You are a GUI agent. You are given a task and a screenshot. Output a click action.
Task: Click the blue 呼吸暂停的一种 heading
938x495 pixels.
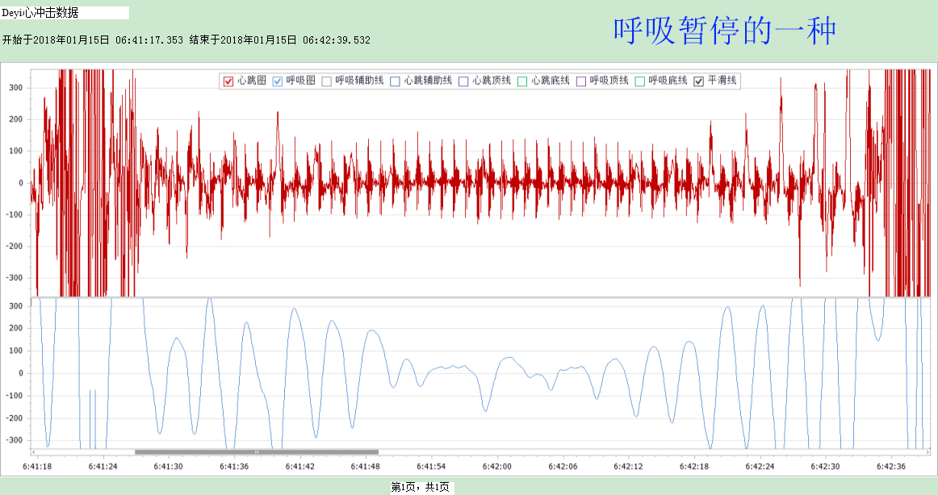coord(724,31)
